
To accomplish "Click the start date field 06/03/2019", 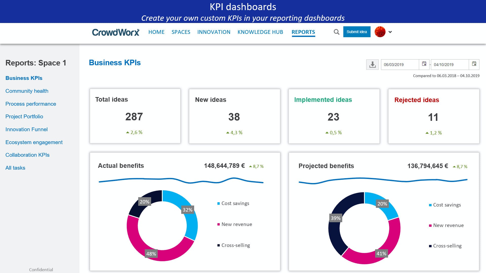I will [x=399, y=65].
